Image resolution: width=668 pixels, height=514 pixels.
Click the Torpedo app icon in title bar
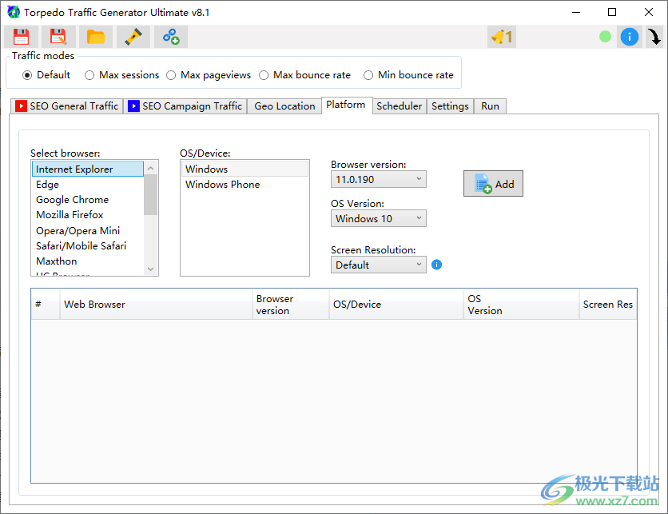[14, 12]
